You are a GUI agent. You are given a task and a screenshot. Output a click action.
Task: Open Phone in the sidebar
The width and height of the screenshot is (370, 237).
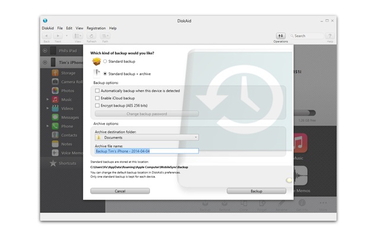(62, 126)
